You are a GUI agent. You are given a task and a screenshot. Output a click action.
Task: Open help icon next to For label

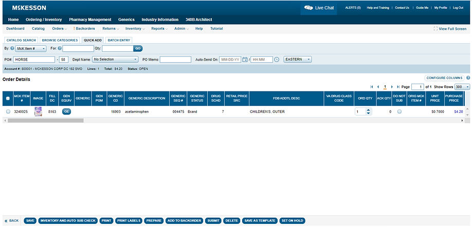pos(60,48)
